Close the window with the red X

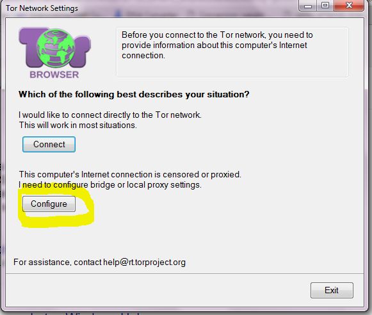(x=349, y=6)
